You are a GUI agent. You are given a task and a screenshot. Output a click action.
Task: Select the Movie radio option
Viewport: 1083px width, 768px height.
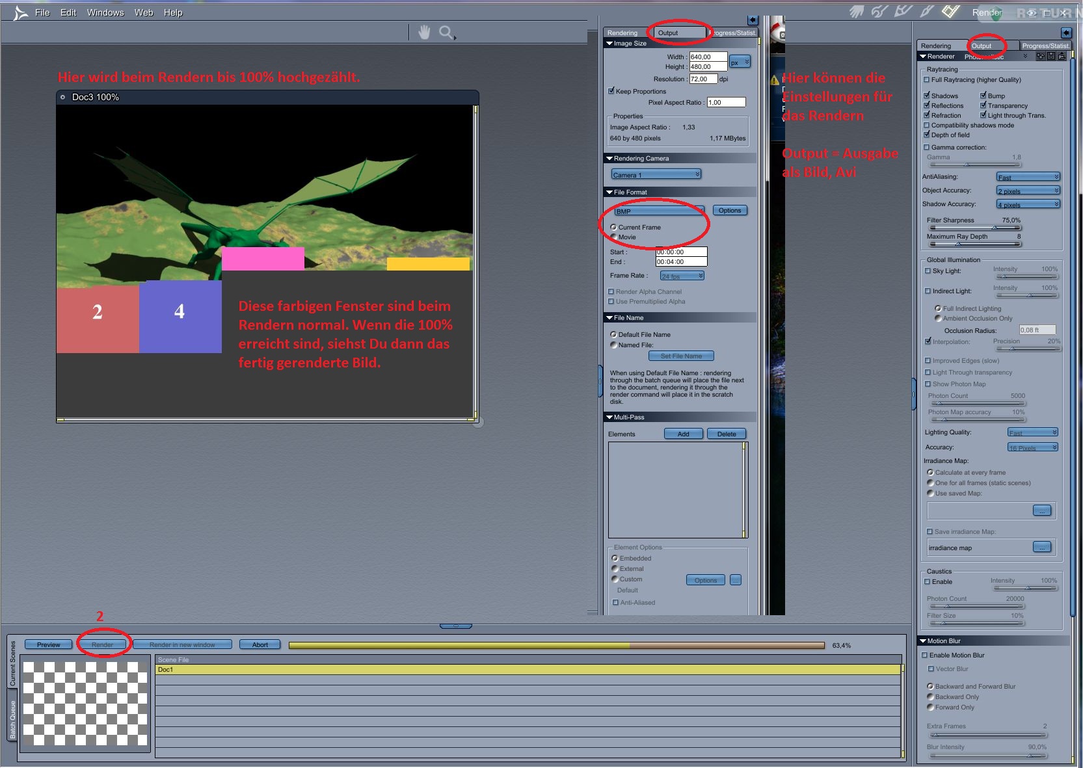click(x=613, y=237)
